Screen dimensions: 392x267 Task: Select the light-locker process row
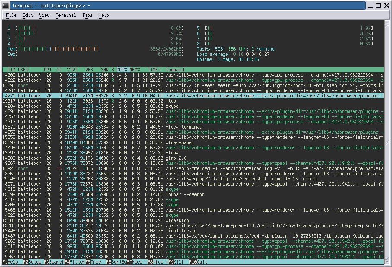pos(193,231)
